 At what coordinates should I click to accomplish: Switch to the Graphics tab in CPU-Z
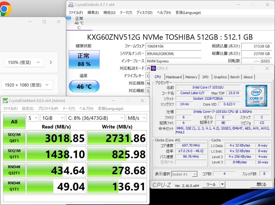[220, 77]
